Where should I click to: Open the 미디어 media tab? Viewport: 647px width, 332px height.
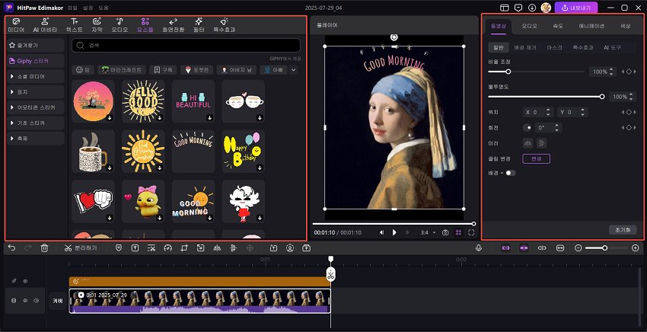[16, 25]
